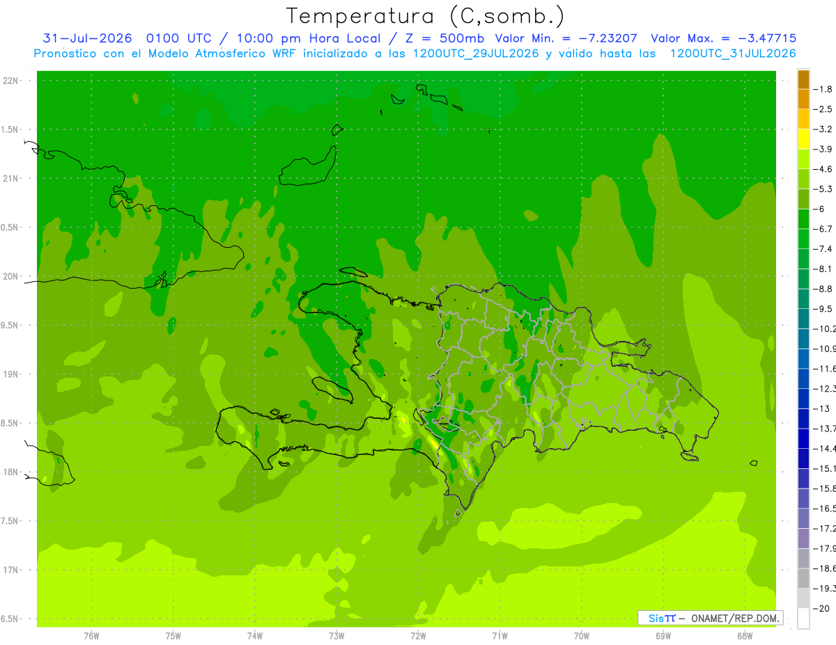This screenshot has width=836, height=645.
Task: Click the legend value '-2.5'
Action: point(823,109)
